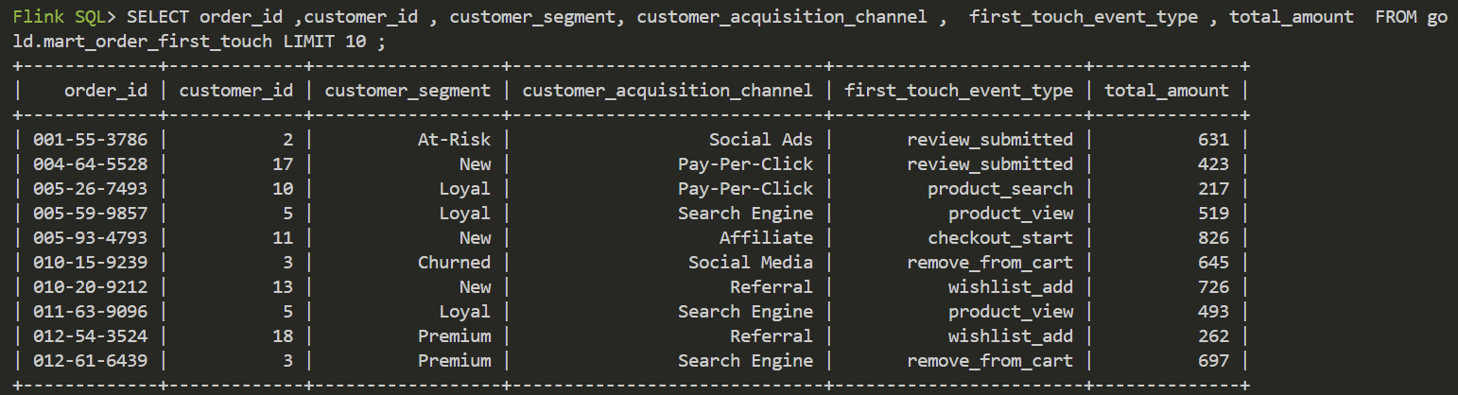
Task: Click the At-Risk segment value
Action: 454,140
